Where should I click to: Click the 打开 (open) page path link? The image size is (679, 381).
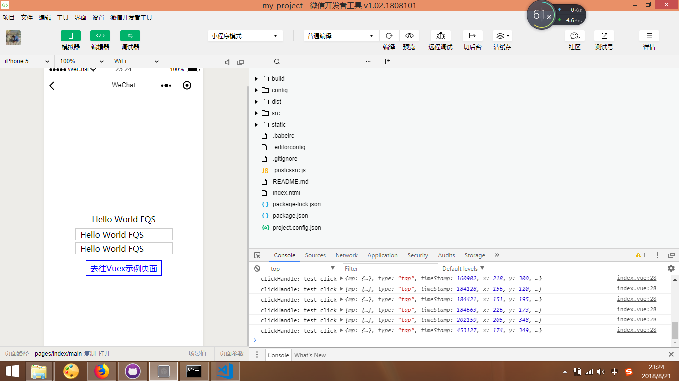click(x=104, y=354)
